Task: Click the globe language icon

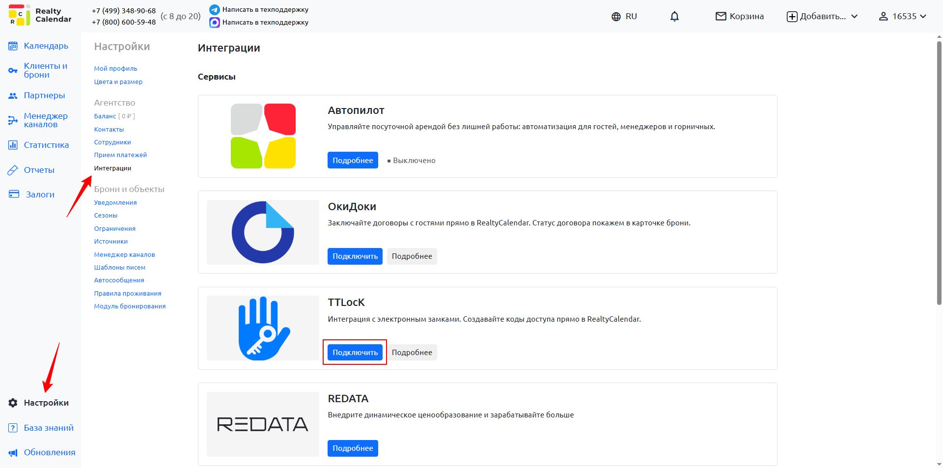Action: (616, 17)
